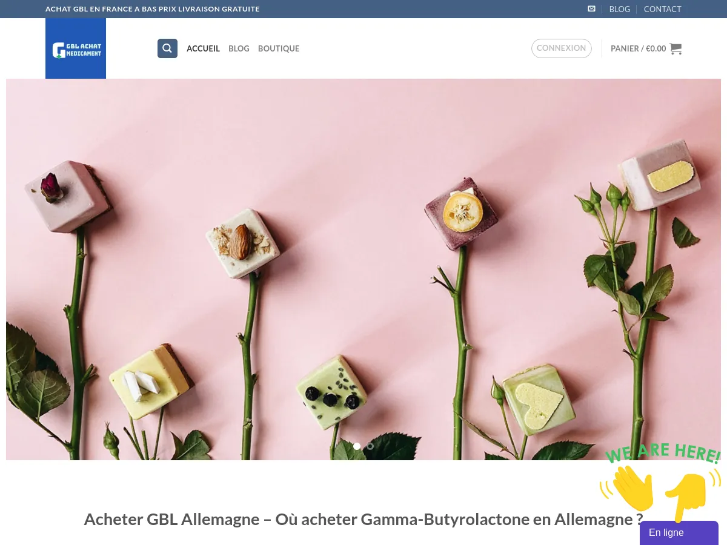The width and height of the screenshot is (727, 545).
Task: Click the Blog link in top bar
Action: 619,9
